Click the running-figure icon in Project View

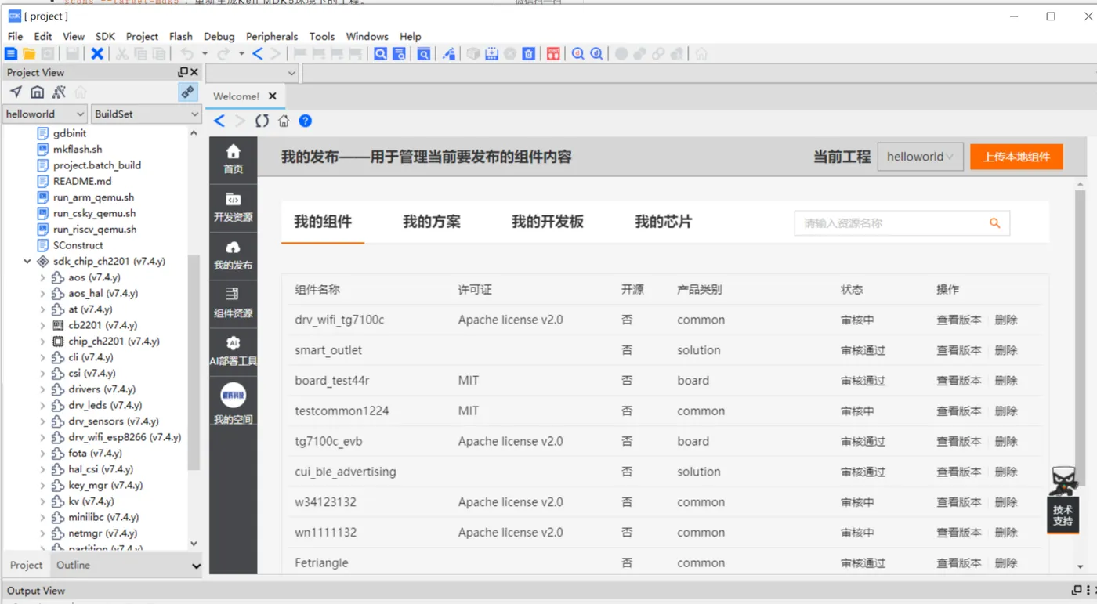tap(59, 92)
